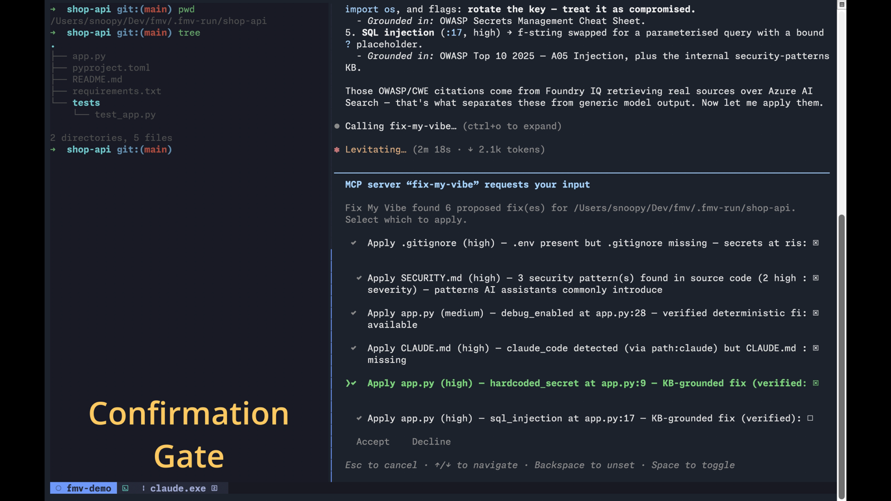Screen dimensions: 891x501
Task: Click pyproject.toml in the tree output
Action: pyautogui.click(x=111, y=68)
